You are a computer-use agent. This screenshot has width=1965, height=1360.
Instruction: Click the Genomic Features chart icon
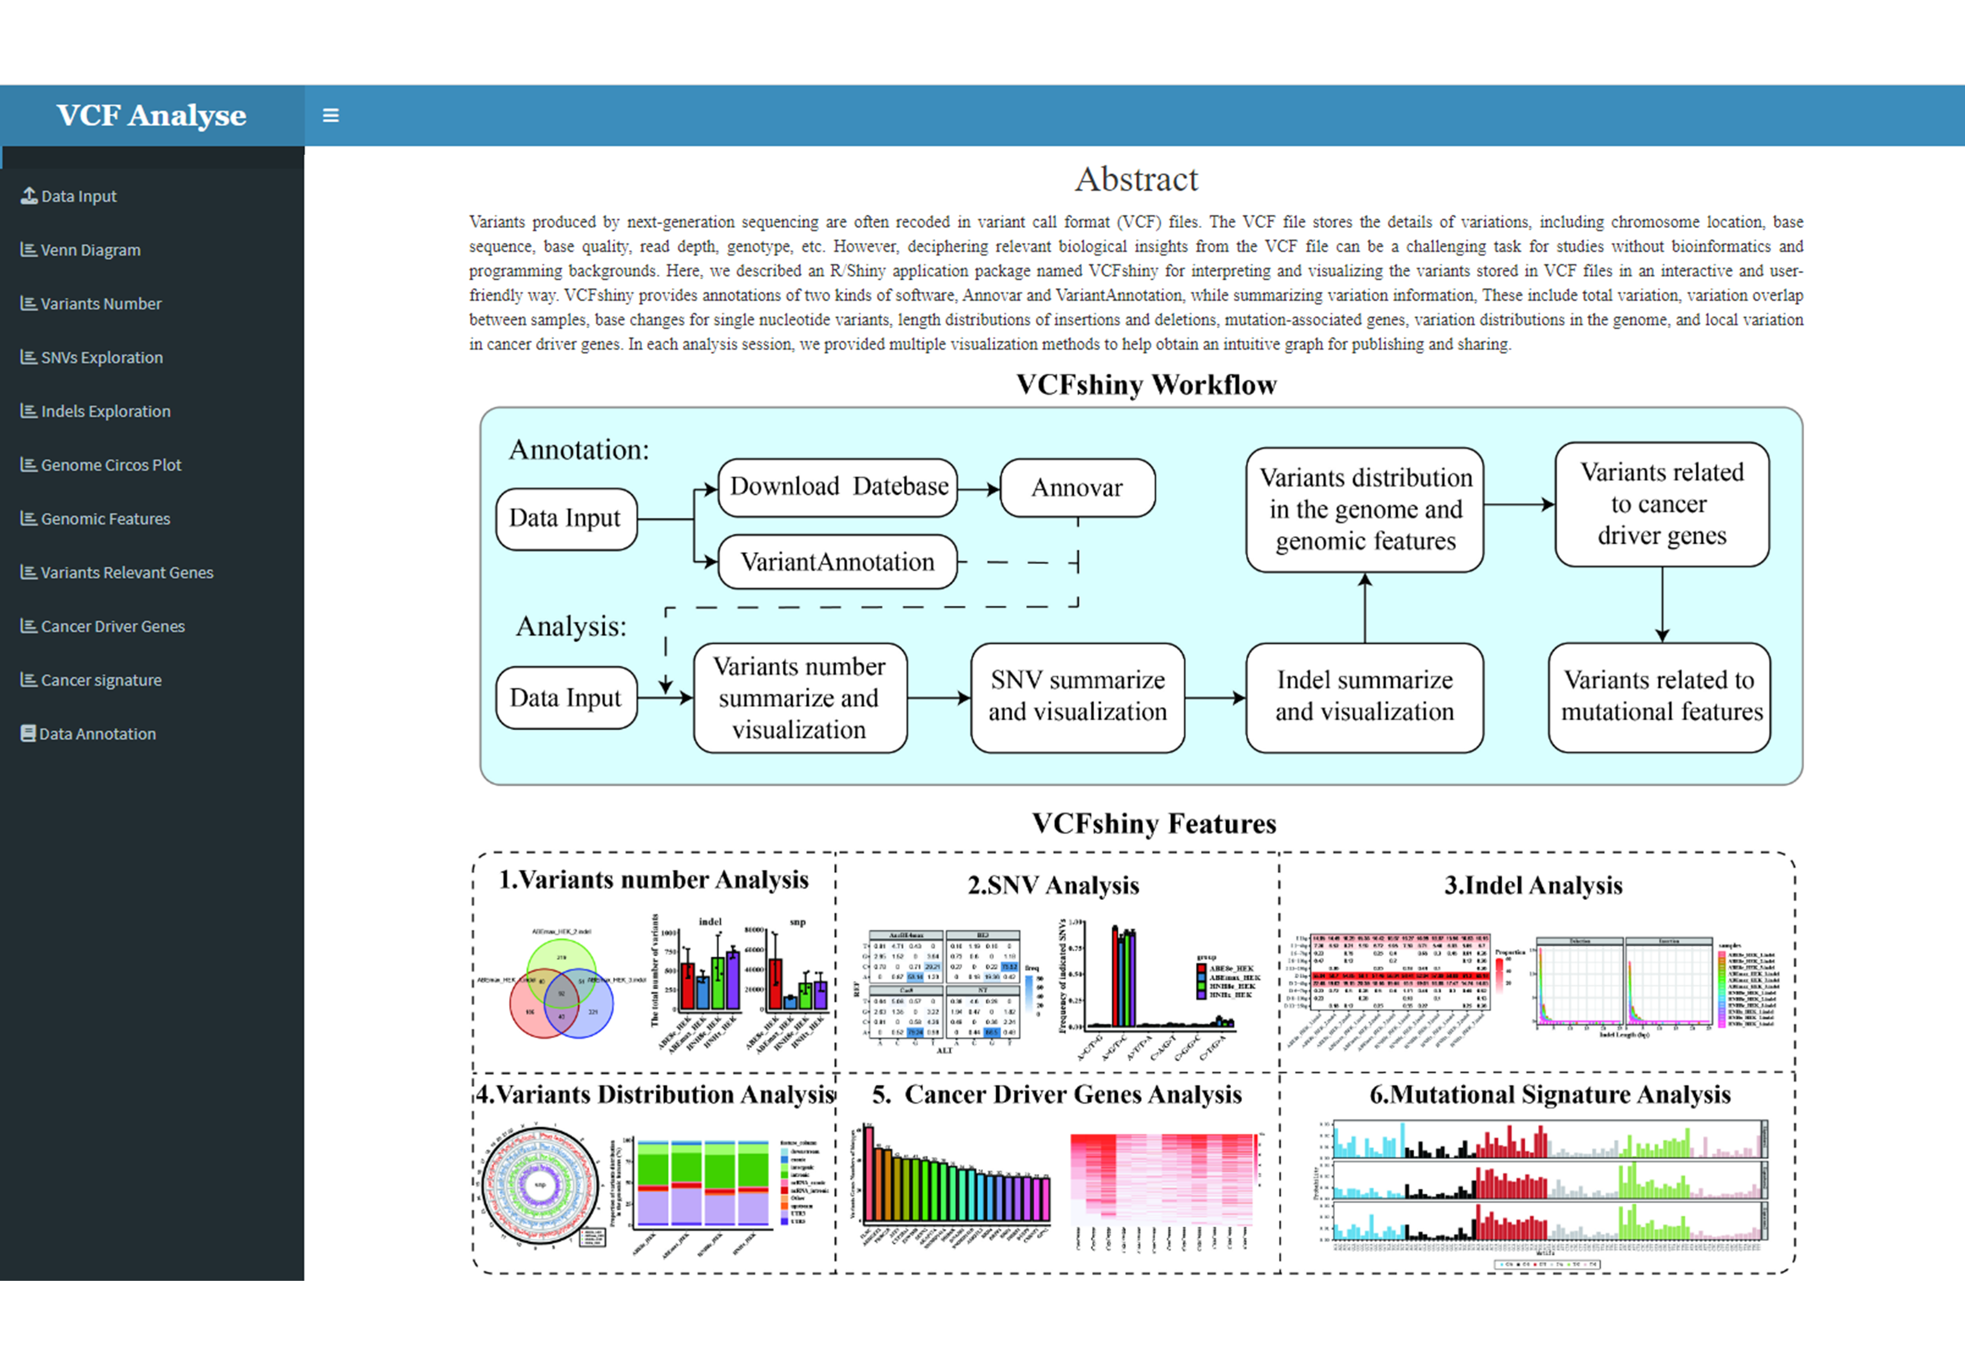click(29, 518)
